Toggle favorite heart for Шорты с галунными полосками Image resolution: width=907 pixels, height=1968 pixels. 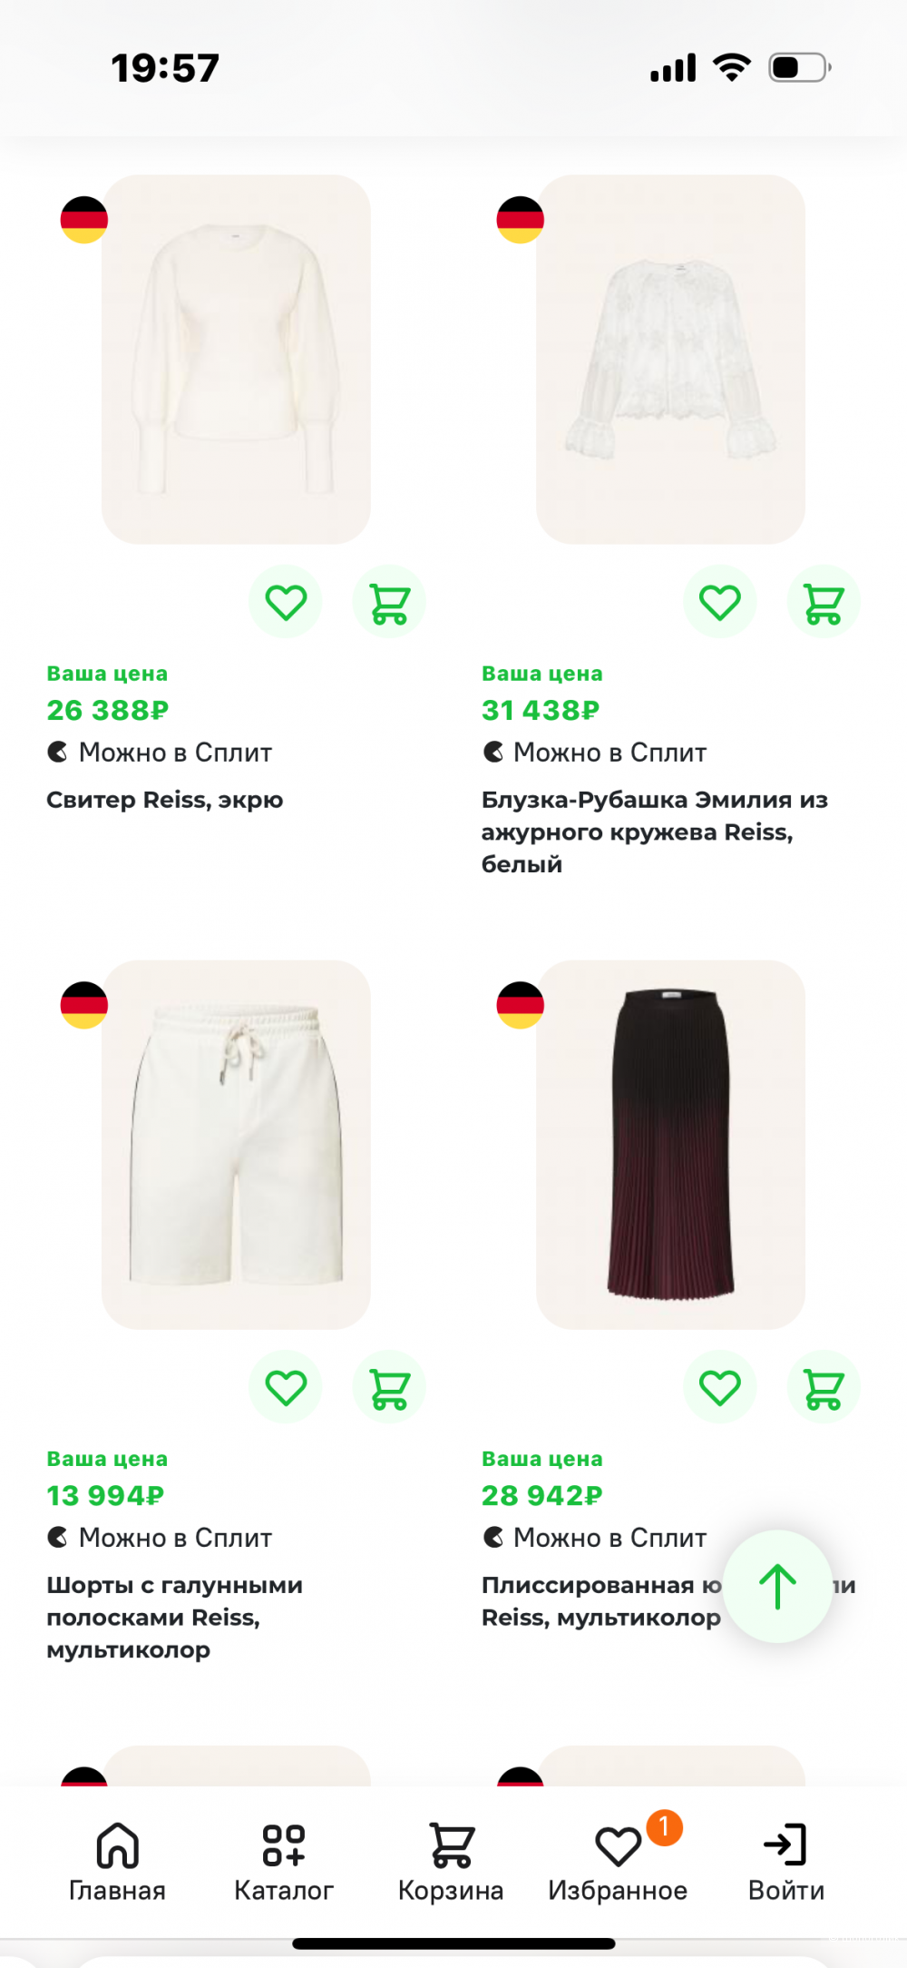click(x=286, y=1387)
